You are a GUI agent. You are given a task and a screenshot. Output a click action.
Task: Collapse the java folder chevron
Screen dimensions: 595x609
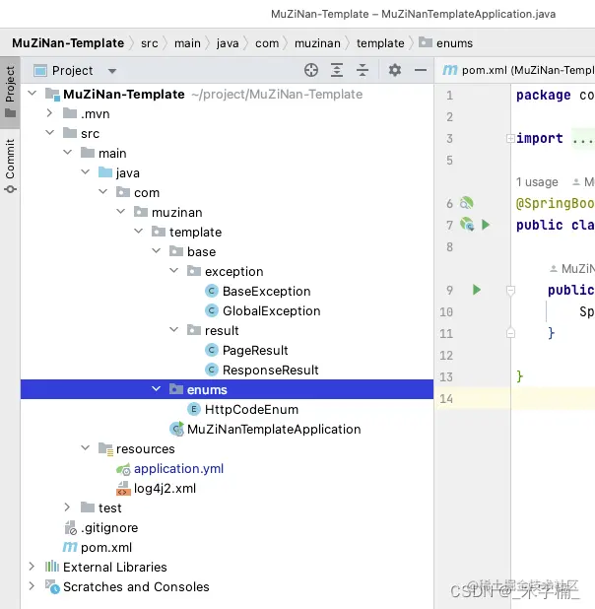click(x=86, y=172)
